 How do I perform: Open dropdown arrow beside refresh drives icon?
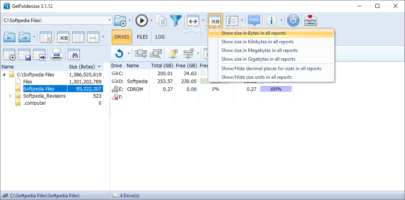click(129, 54)
